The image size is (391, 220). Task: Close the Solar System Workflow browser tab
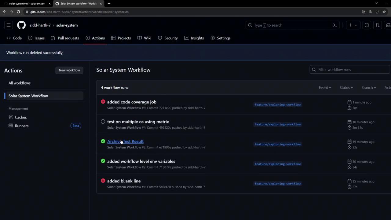101,3
